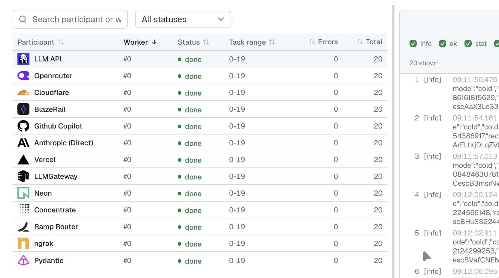
Task: Click log entry 1 timestamp 09:11:50.476
Action: 475,80
